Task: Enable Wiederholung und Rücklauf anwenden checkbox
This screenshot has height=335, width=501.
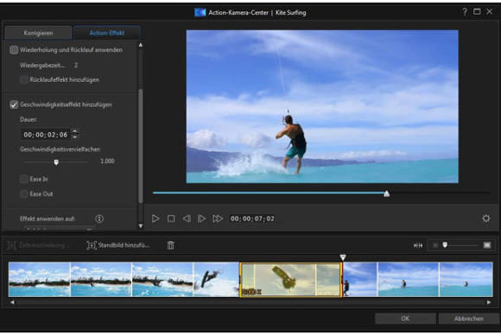Action: [14, 50]
